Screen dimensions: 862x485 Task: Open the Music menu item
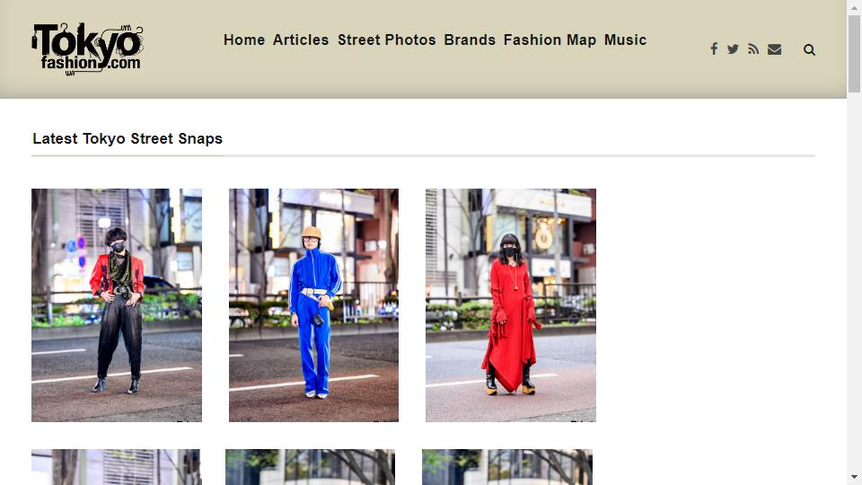[625, 40]
